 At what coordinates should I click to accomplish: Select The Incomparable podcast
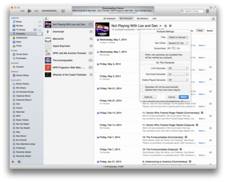pos(69,60)
